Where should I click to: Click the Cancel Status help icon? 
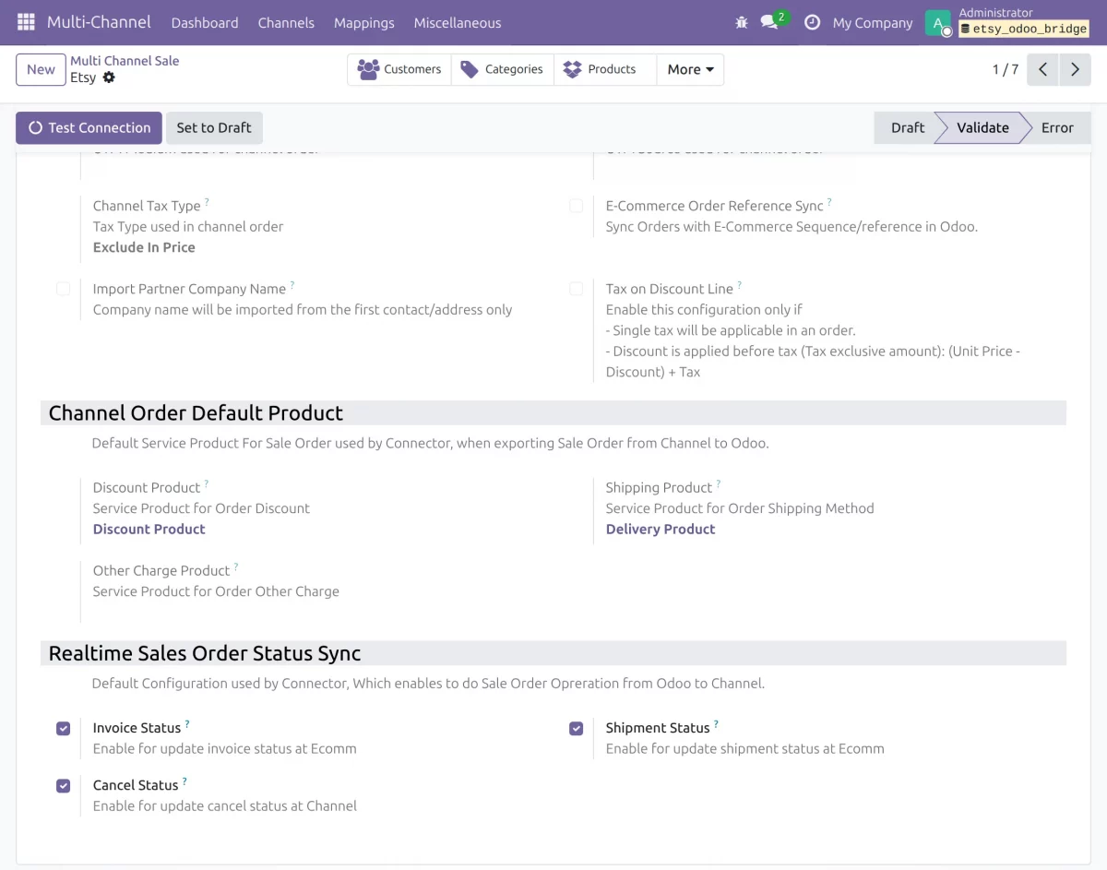184,781
